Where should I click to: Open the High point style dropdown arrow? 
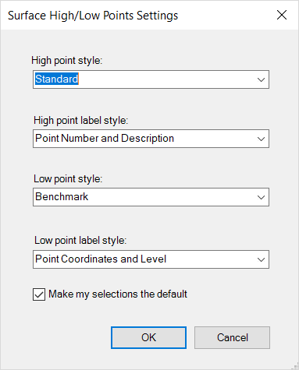pos(261,79)
